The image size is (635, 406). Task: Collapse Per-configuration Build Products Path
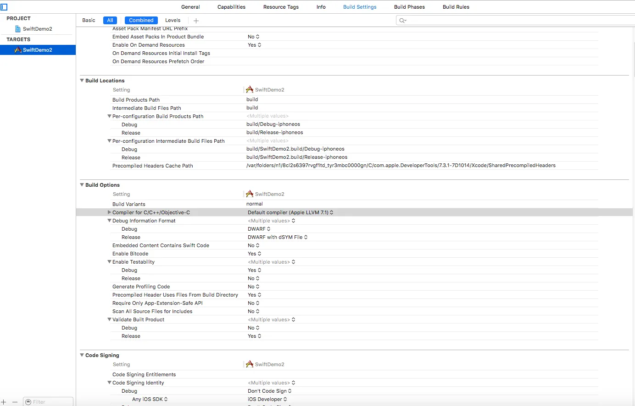click(x=110, y=116)
